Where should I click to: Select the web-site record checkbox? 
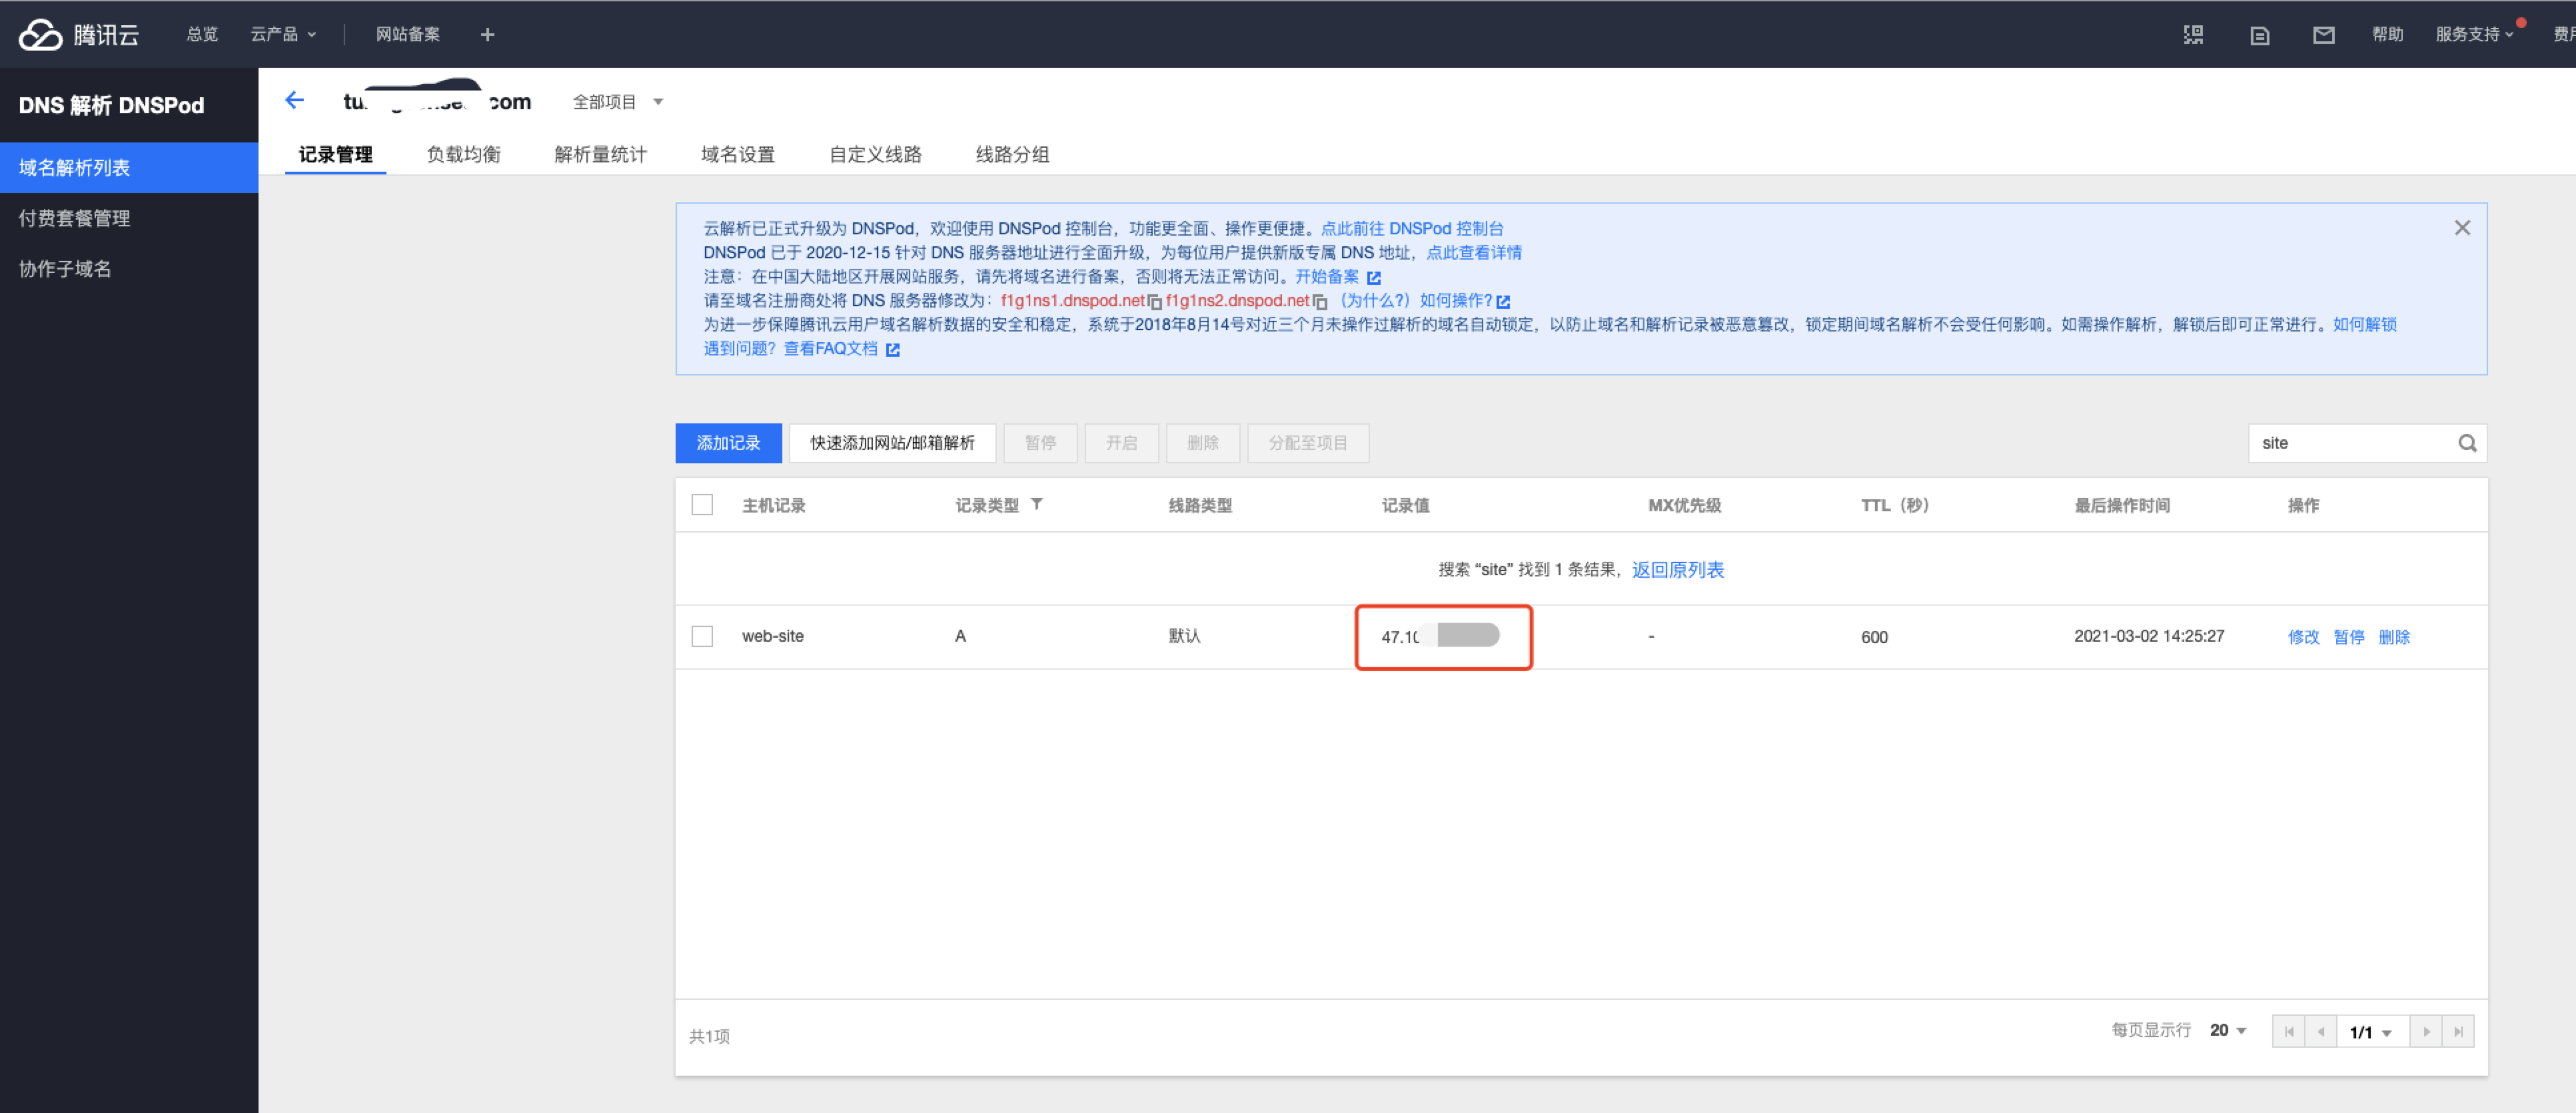[x=702, y=636]
